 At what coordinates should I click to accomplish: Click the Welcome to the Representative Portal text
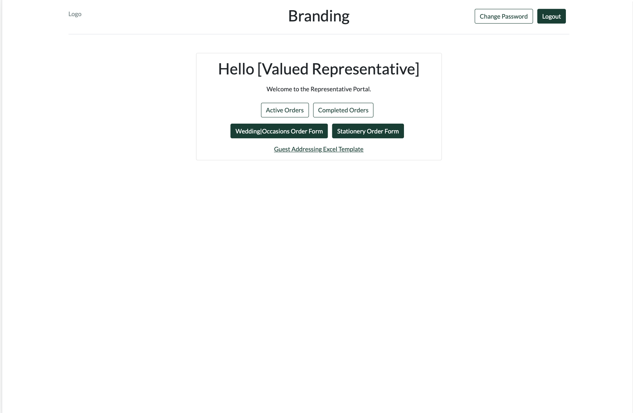tap(319, 89)
